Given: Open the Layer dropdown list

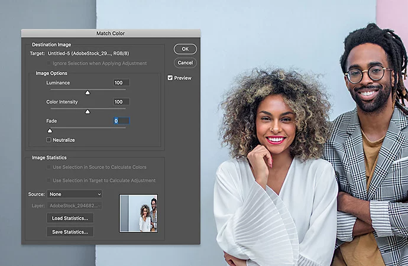Looking at the screenshot, I should (x=75, y=206).
